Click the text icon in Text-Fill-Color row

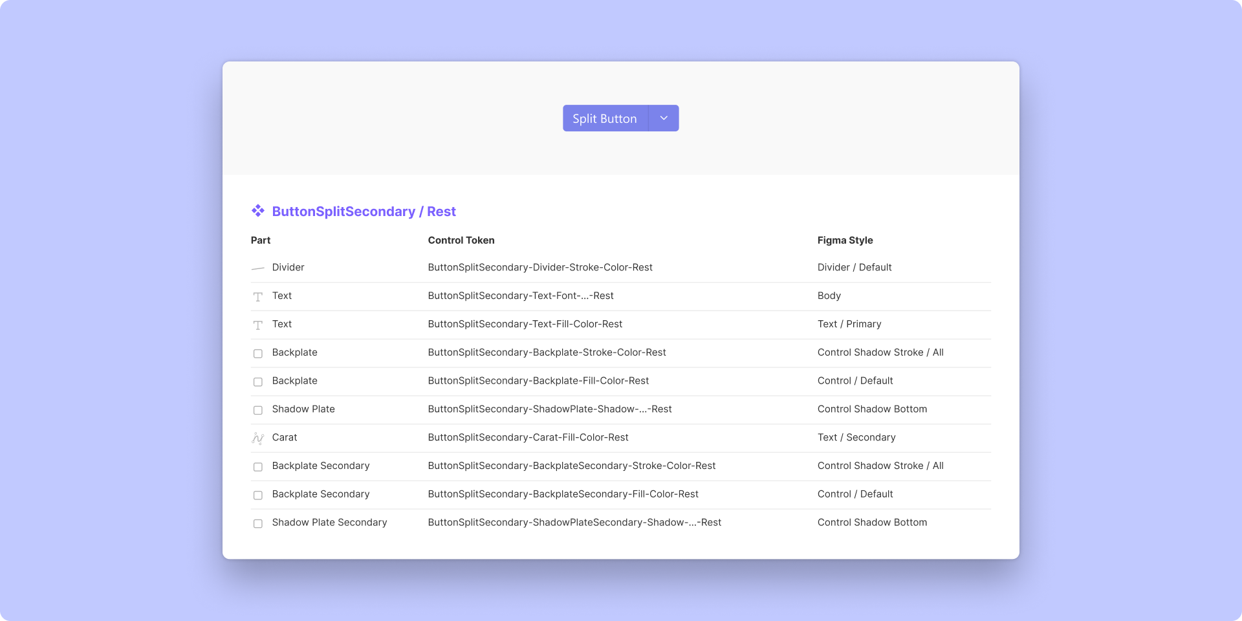pyautogui.click(x=258, y=325)
